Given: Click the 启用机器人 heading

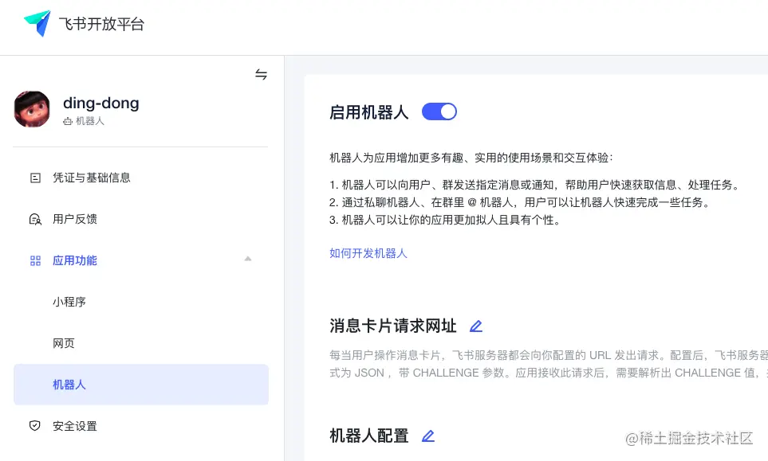Looking at the screenshot, I should (x=368, y=112).
